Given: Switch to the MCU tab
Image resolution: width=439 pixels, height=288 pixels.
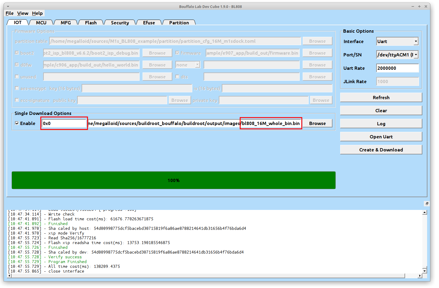Looking at the screenshot, I should (41, 23).
